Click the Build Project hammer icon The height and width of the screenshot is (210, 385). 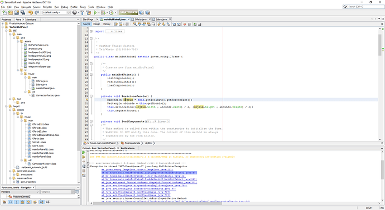[82, 12]
